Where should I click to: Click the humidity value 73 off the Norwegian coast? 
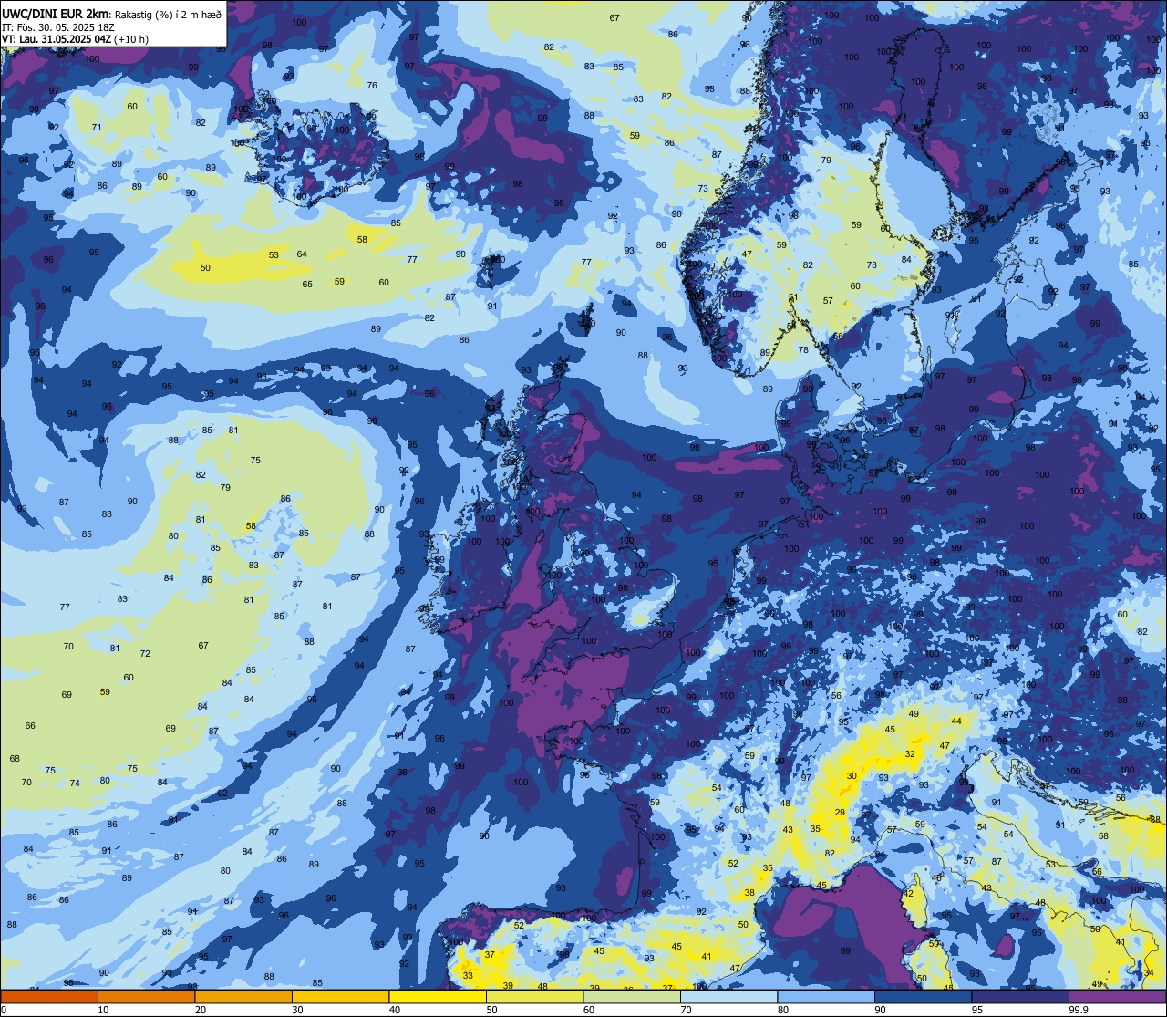pos(703,189)
